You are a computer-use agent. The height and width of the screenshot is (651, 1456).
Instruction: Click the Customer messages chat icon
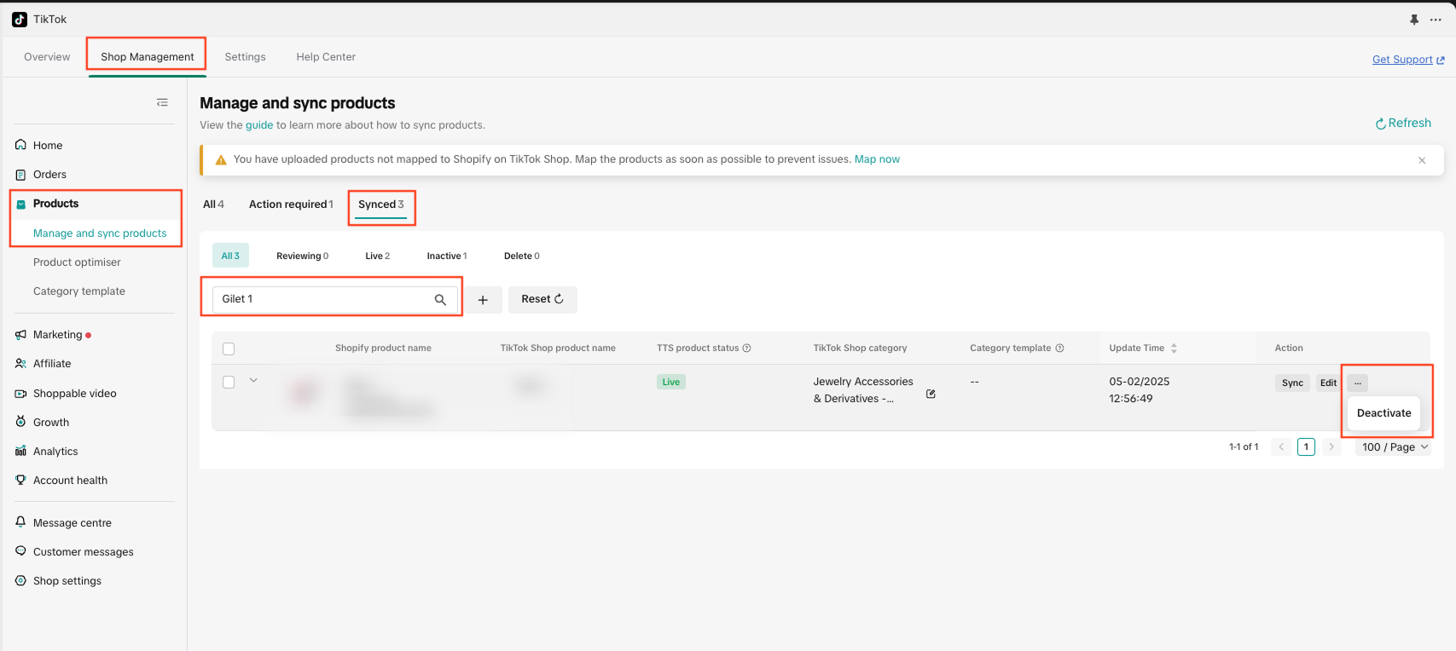[x=20, y=551]
